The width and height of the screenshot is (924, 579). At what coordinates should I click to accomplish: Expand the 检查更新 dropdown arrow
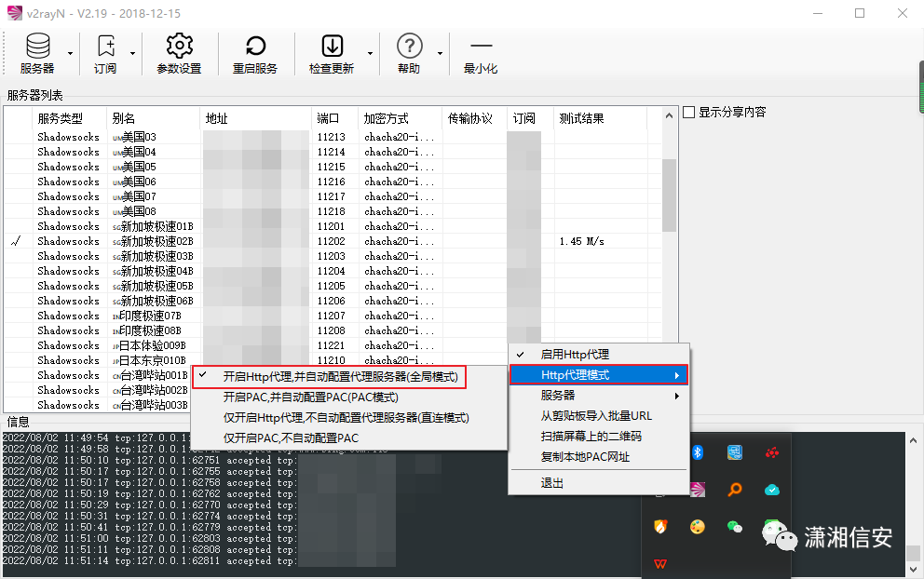tap(370, 54)
